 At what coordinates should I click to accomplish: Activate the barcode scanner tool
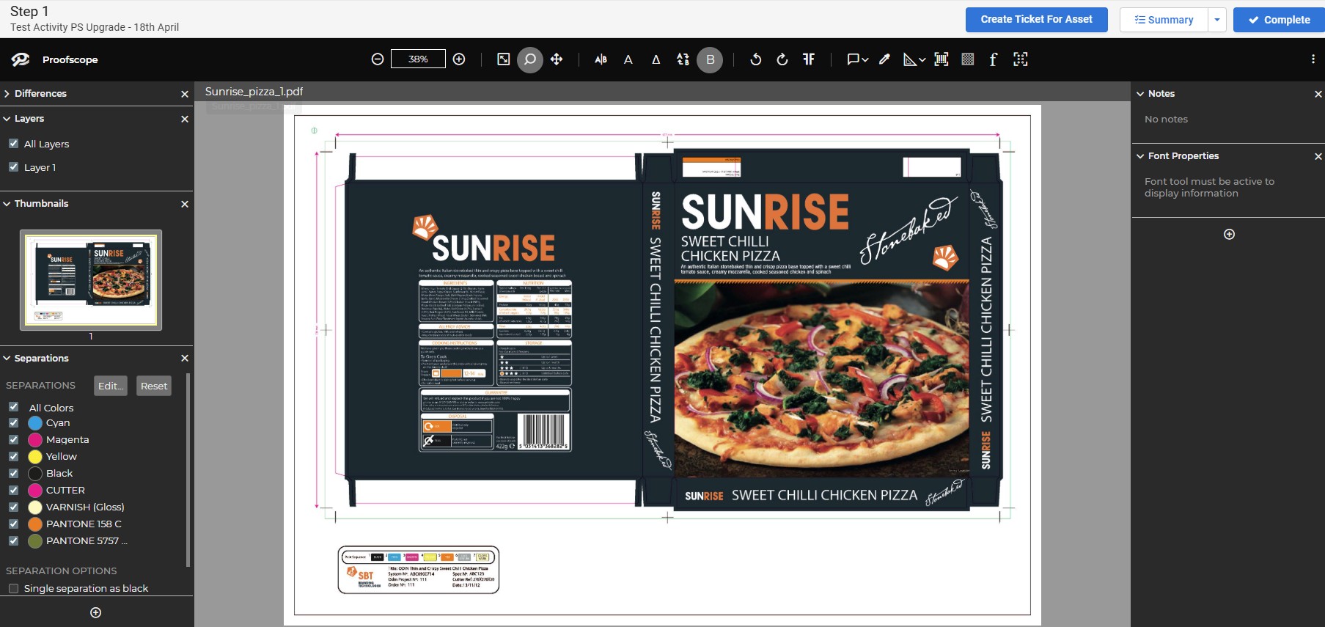tap(942, 59)
